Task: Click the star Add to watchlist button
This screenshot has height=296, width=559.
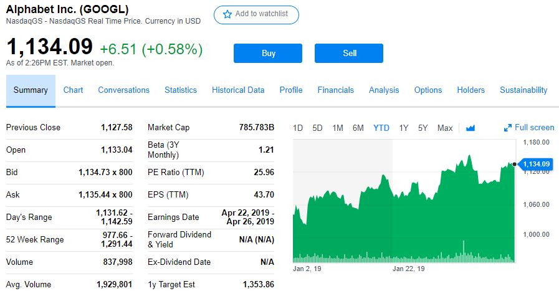Action: [256, 14]
